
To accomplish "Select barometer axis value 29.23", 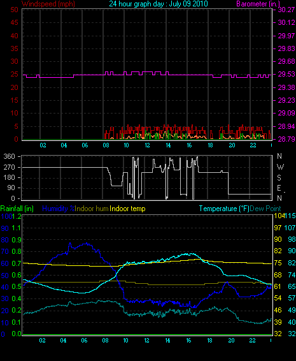I will coord(286,100).
